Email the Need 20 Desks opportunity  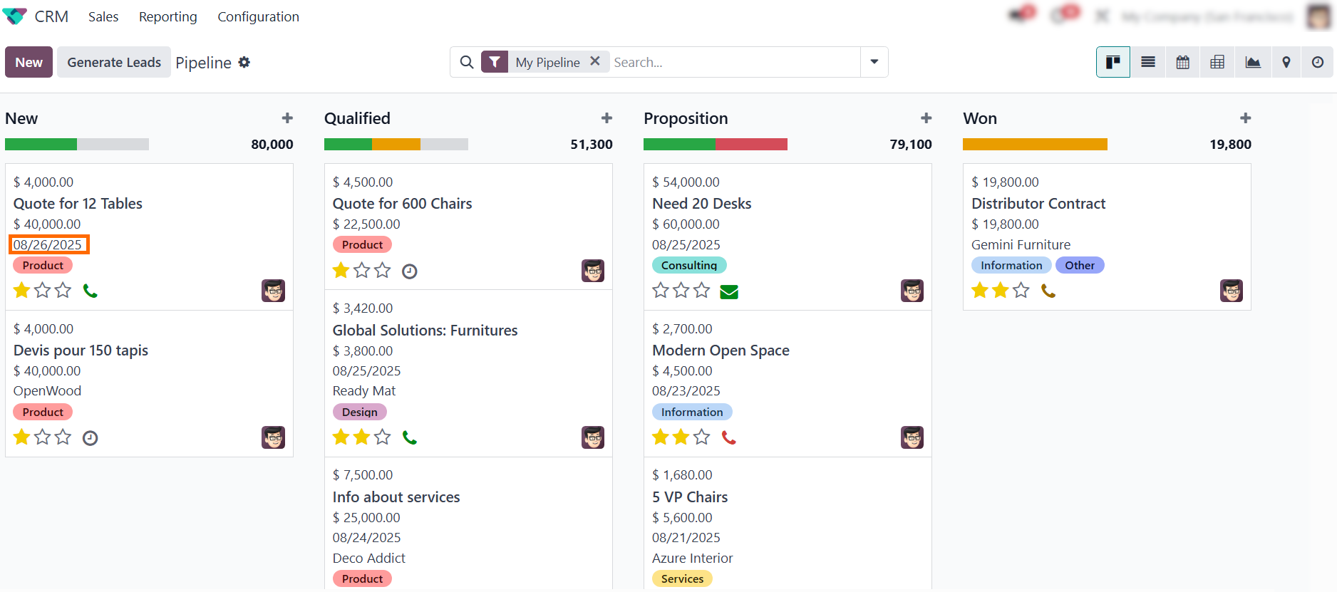729,291
